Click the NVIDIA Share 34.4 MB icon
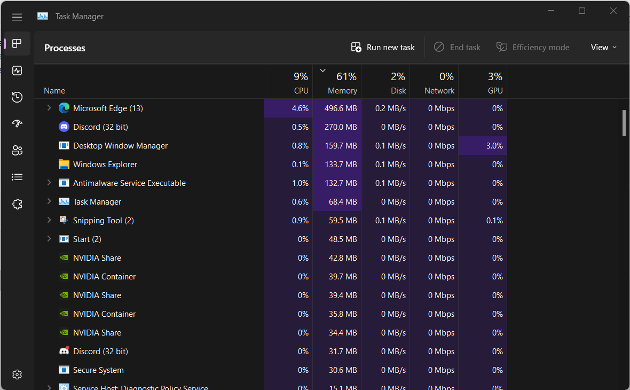 (x=64, y=332)
